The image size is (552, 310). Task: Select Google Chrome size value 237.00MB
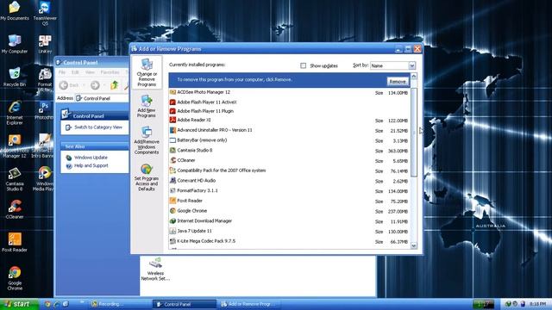tap(398, 212)
